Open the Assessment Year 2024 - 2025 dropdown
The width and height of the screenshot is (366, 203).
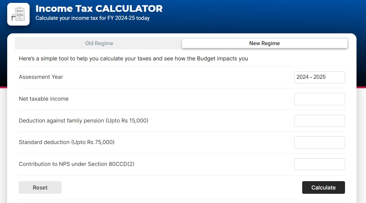click(319, 77)
